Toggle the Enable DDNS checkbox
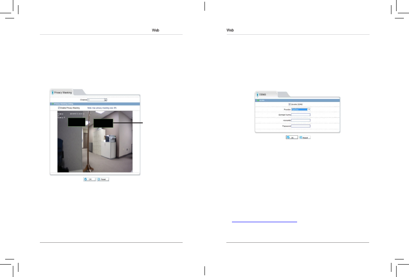 (289, 104)
